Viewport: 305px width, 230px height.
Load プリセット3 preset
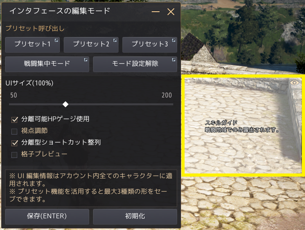coord(150,45)
